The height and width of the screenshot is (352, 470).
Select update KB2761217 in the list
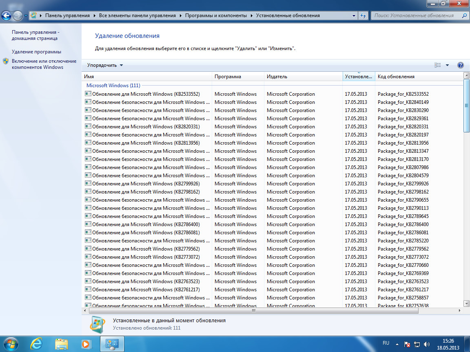pyautogui.click(x=272, y=290)
